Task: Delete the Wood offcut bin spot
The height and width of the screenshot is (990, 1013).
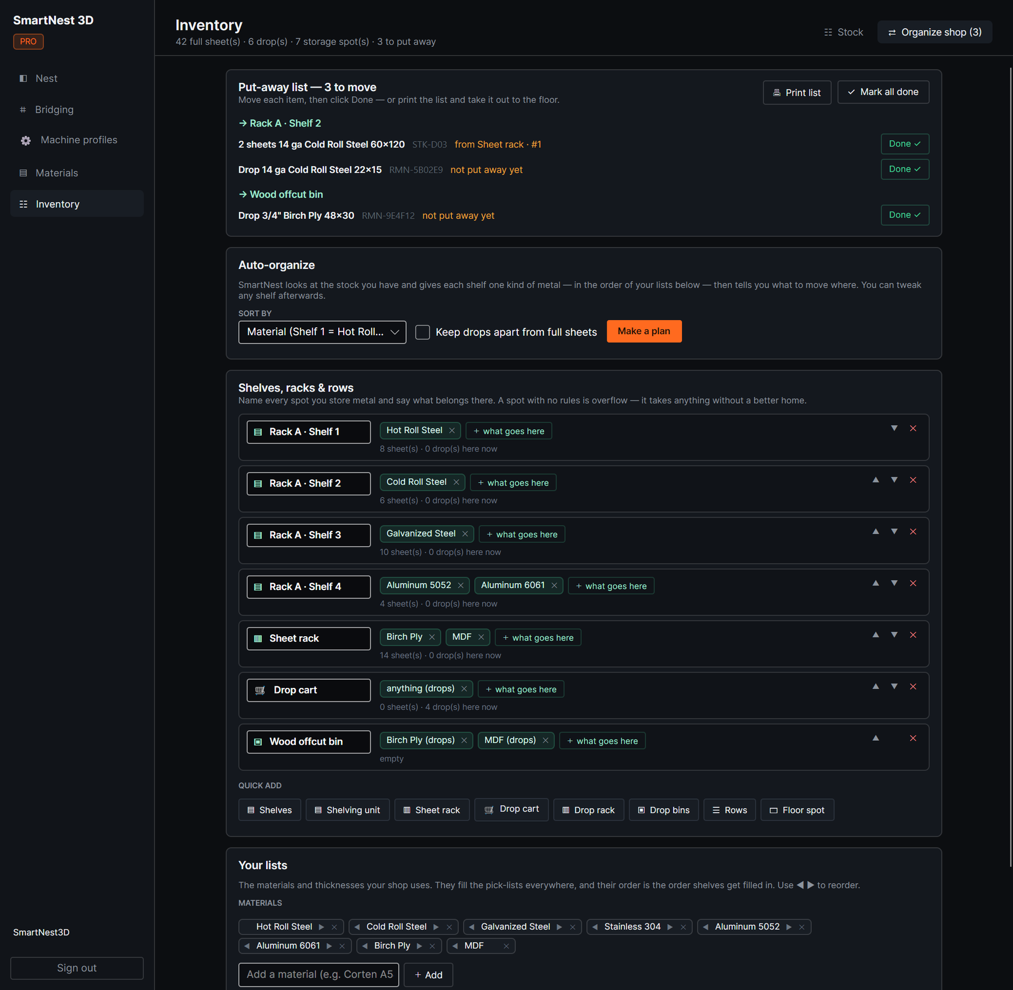Action: point(913,739)
